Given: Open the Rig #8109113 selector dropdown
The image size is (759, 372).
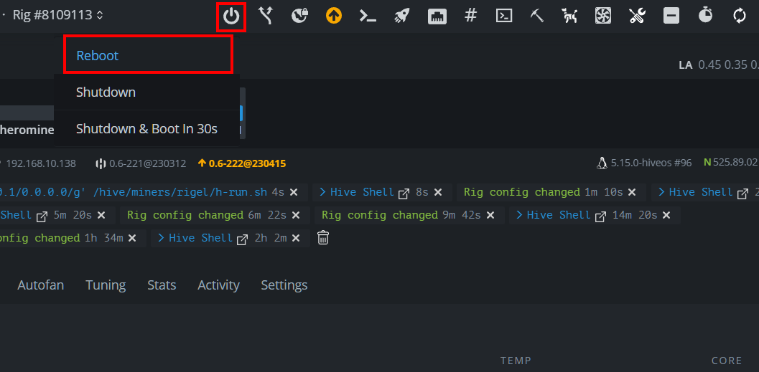Looking at the screenshot, I should click(x=58, y=15).
